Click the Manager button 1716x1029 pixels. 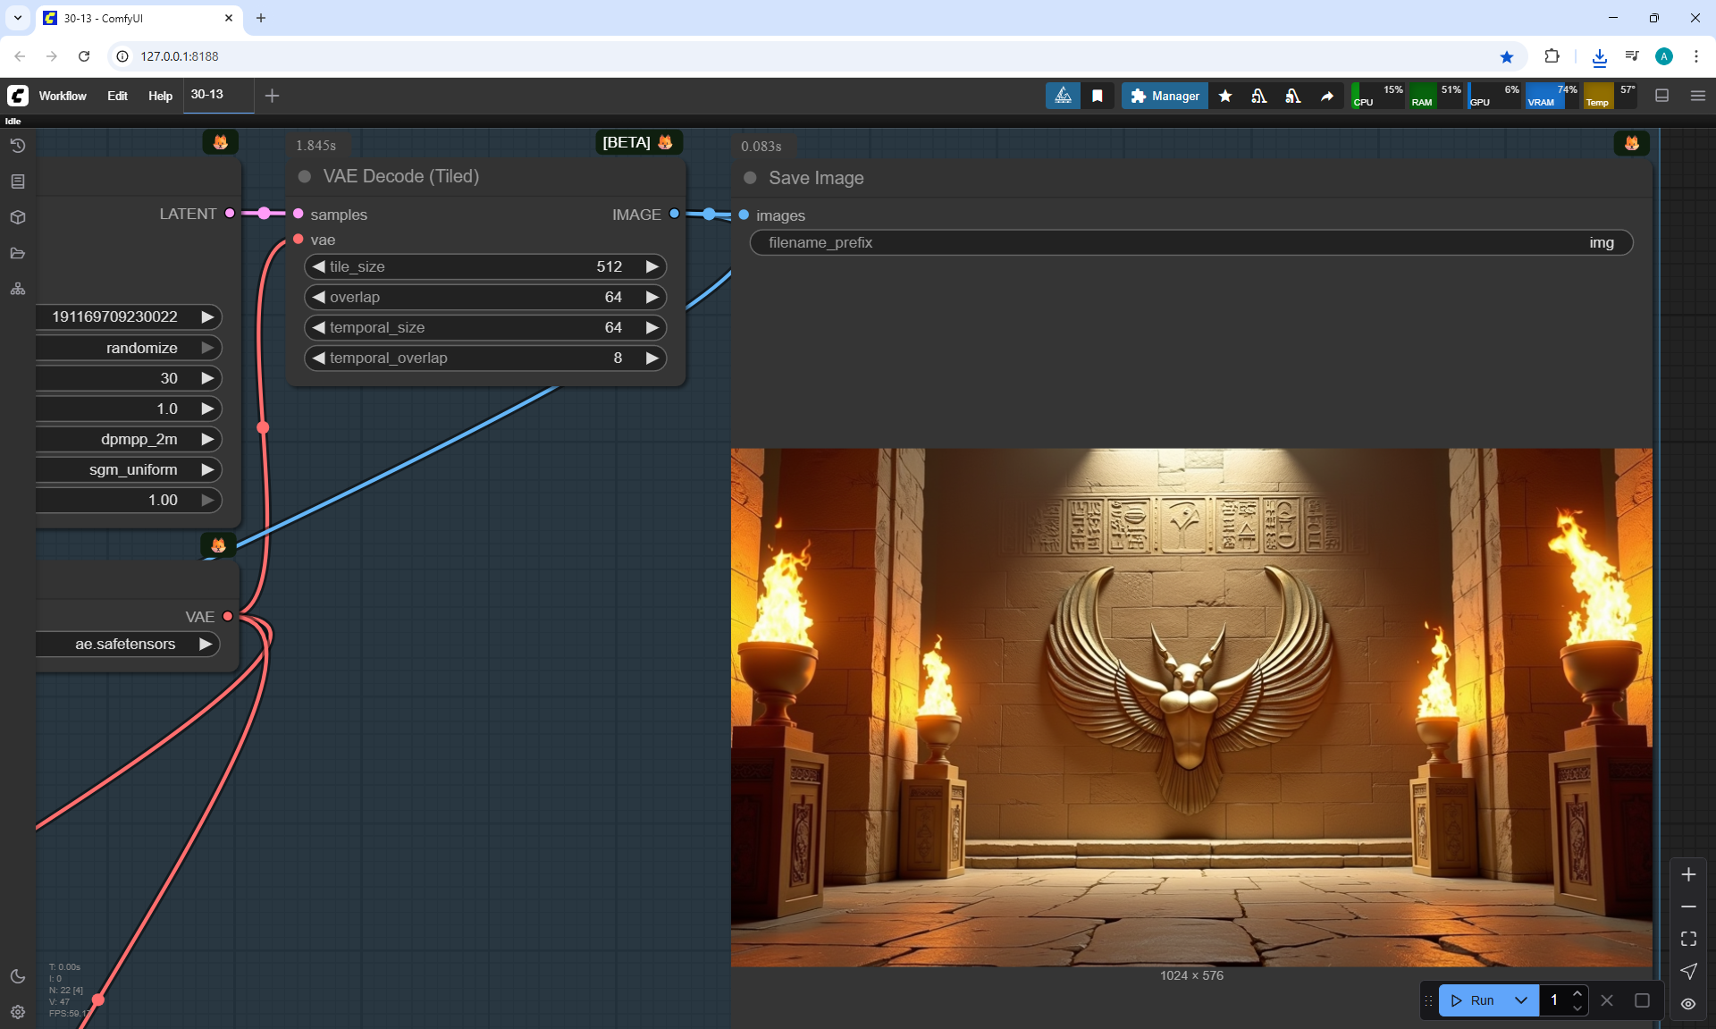tap(1165, 96)
